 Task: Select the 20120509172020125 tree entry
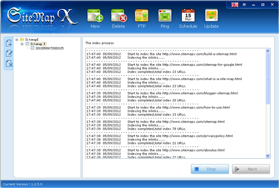pos(49,48)
